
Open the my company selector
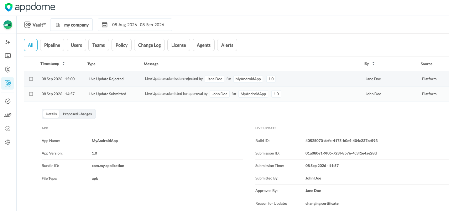pos(71,25)
